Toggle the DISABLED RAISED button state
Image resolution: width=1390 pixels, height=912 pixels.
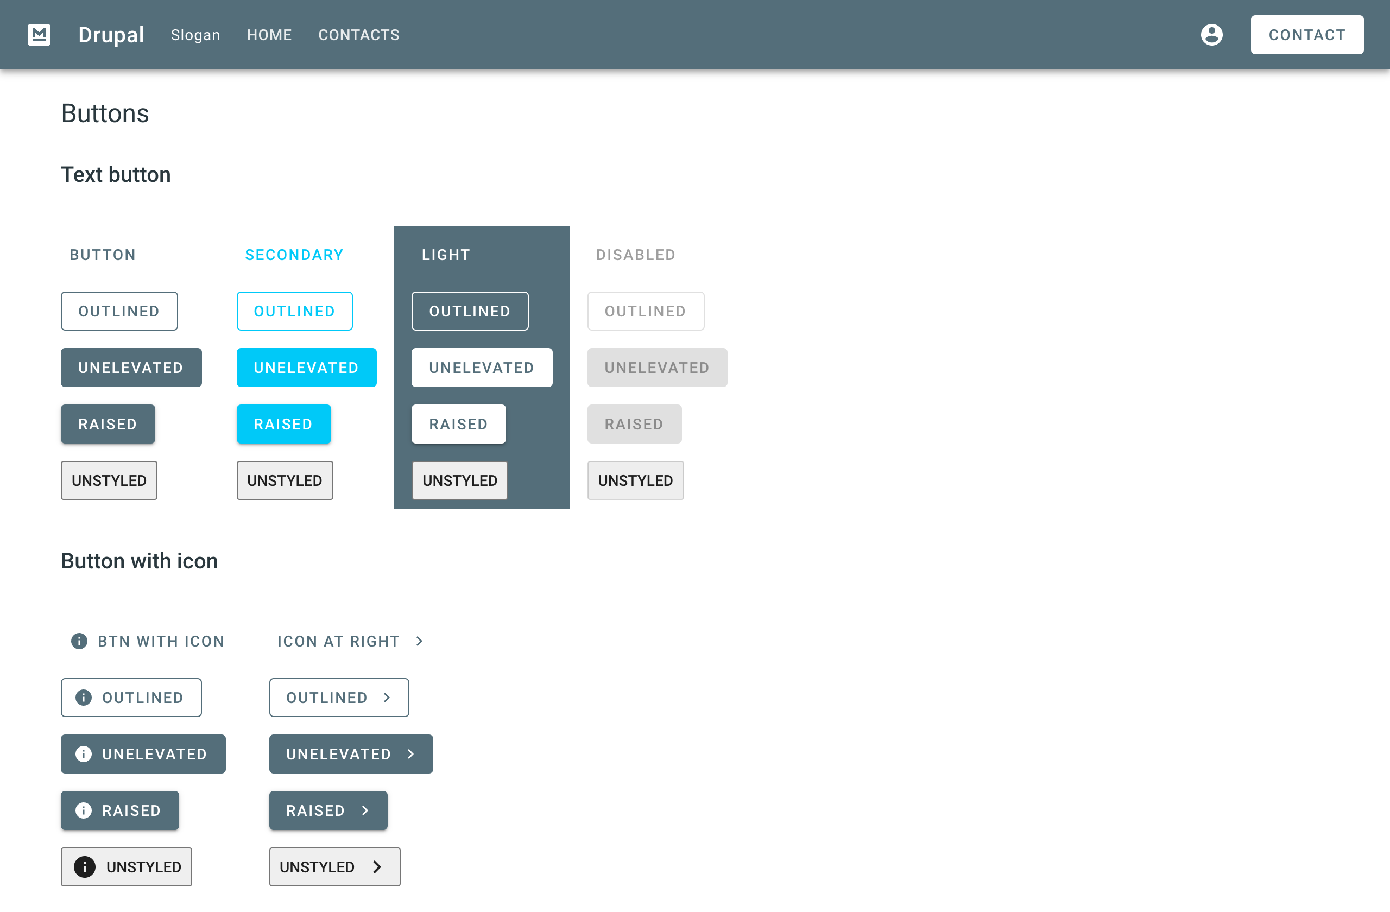[634, 423]
